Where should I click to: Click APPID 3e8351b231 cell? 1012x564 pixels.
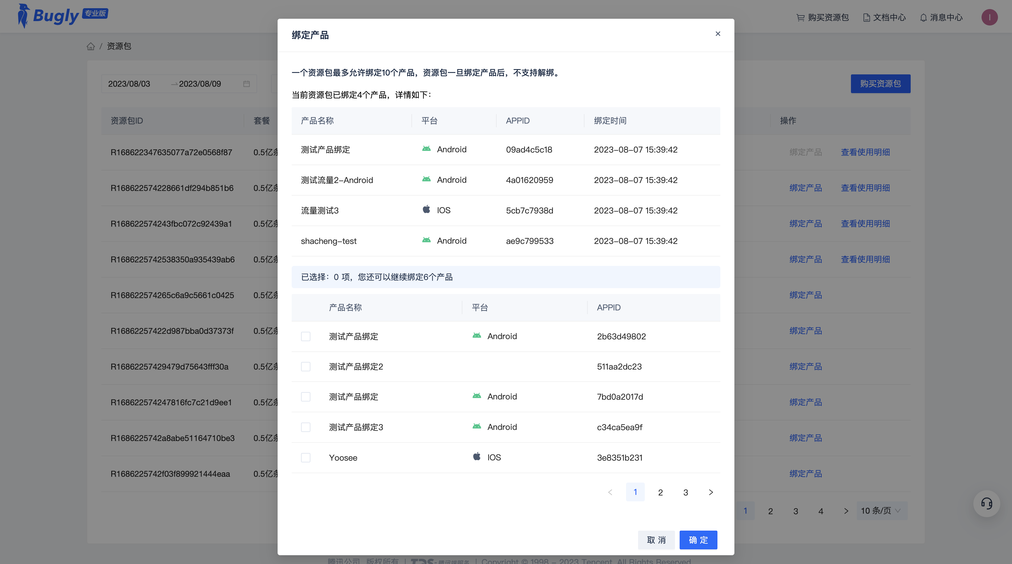pos(620,458)
